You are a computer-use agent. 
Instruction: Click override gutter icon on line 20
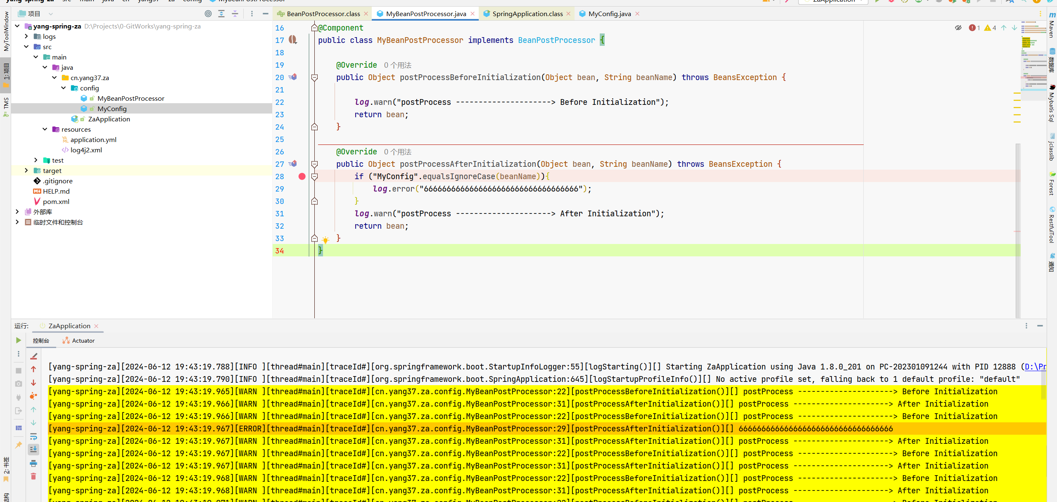(293, 77)
